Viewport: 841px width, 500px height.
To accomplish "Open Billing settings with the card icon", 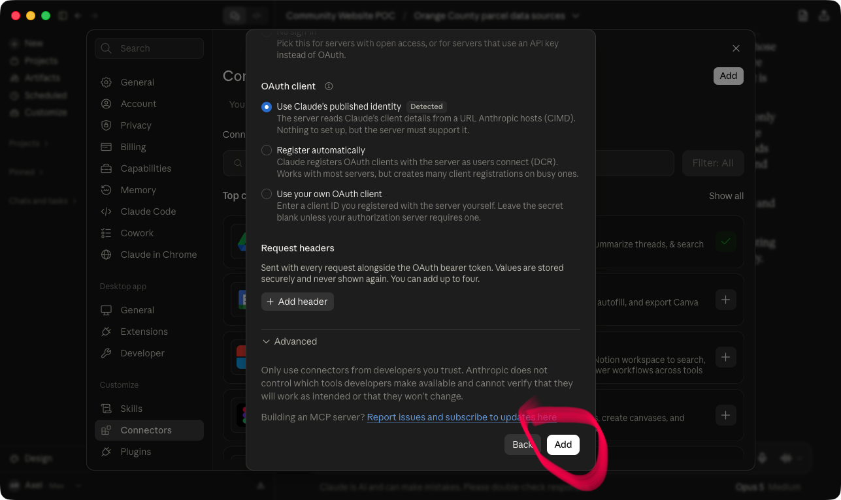I will click(x=149, y=147).
